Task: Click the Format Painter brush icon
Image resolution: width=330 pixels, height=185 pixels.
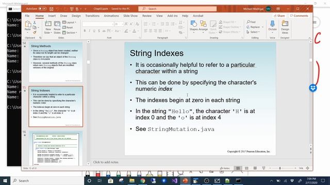Action: point(35,32)
